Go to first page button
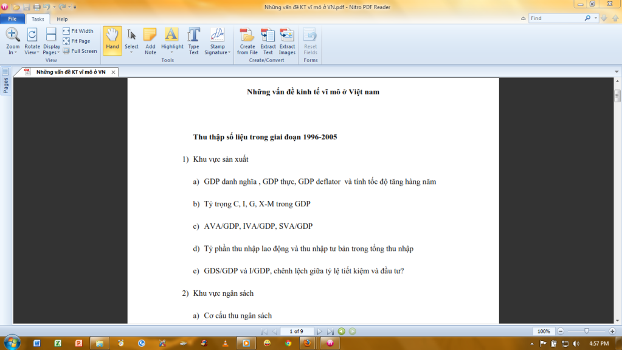 click(x=264, y=331)
